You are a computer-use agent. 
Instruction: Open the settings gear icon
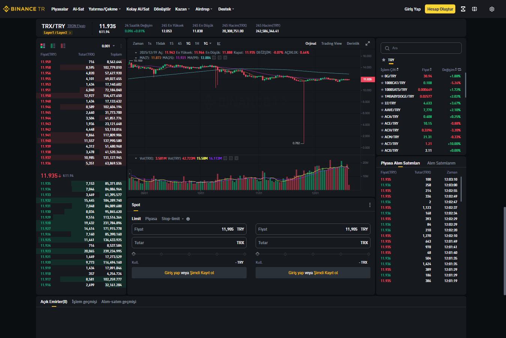click(x=492, y=9)
